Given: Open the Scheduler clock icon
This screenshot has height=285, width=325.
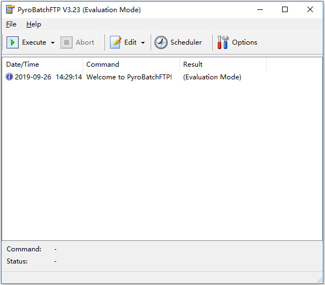Looking at the screenshot, I should (x=161, y=42).
